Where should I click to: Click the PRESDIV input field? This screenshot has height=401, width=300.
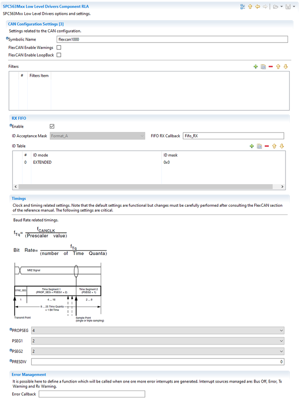click(x=158, y=362)
